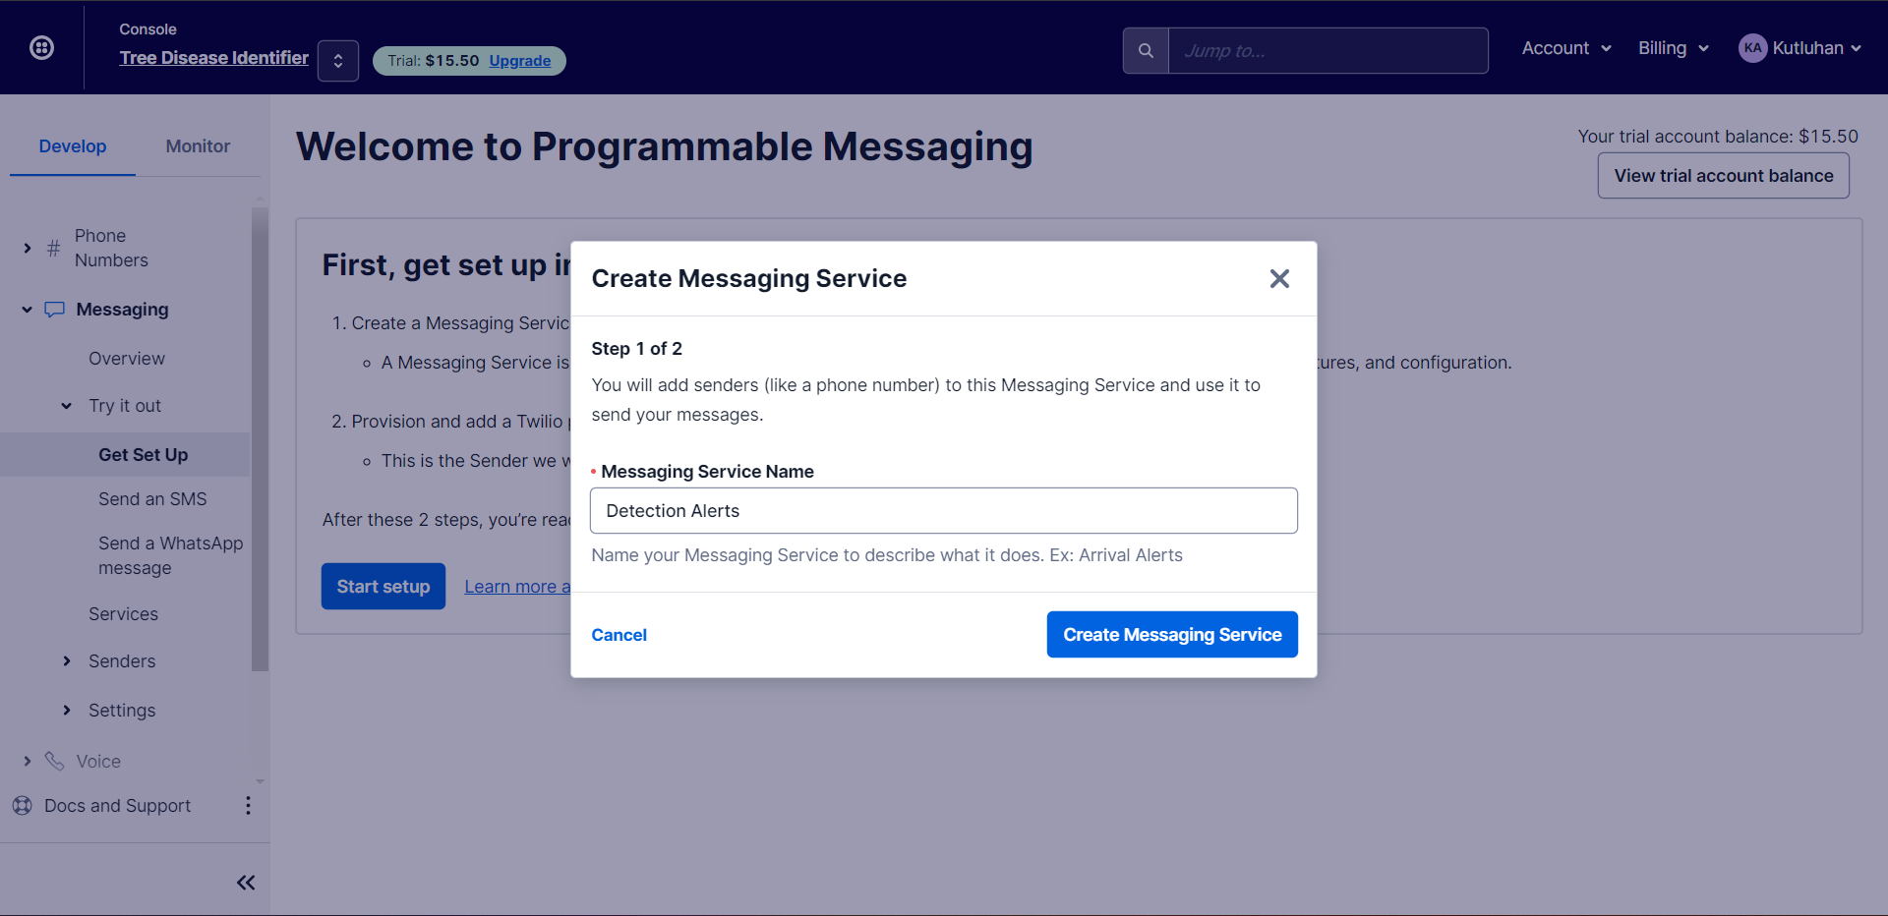Click the KA user avatar
The height and width of the screenshot is (916, 1888).
(x=1752, y=48)
